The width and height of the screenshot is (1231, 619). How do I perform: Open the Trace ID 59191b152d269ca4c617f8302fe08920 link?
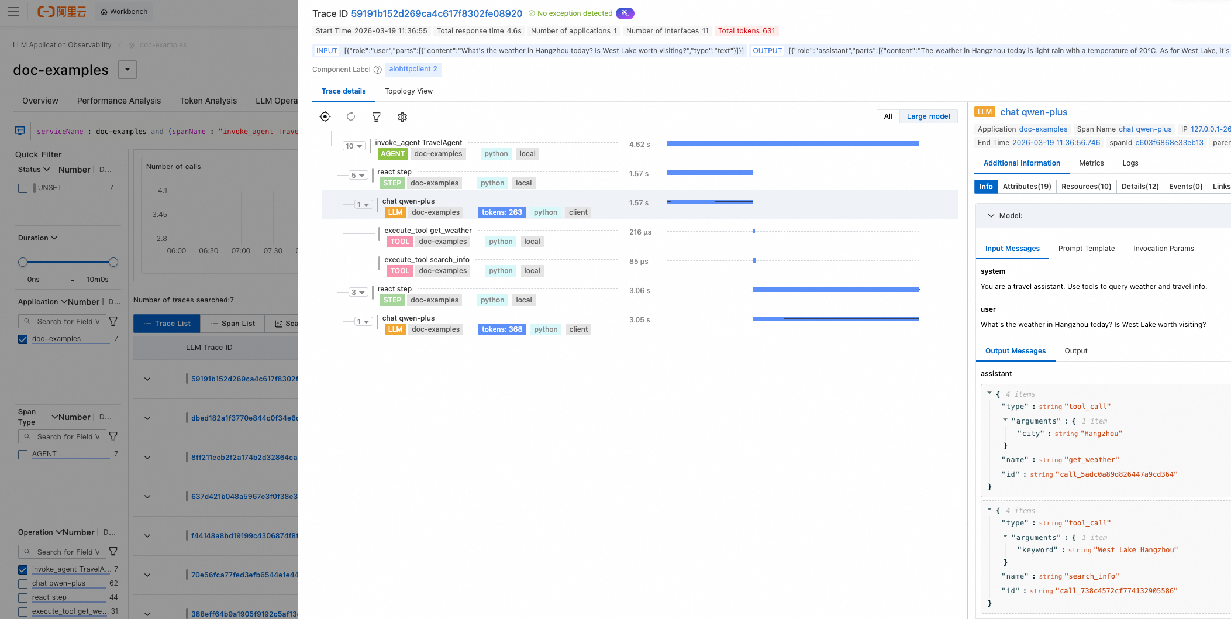(x=437, y=13)
